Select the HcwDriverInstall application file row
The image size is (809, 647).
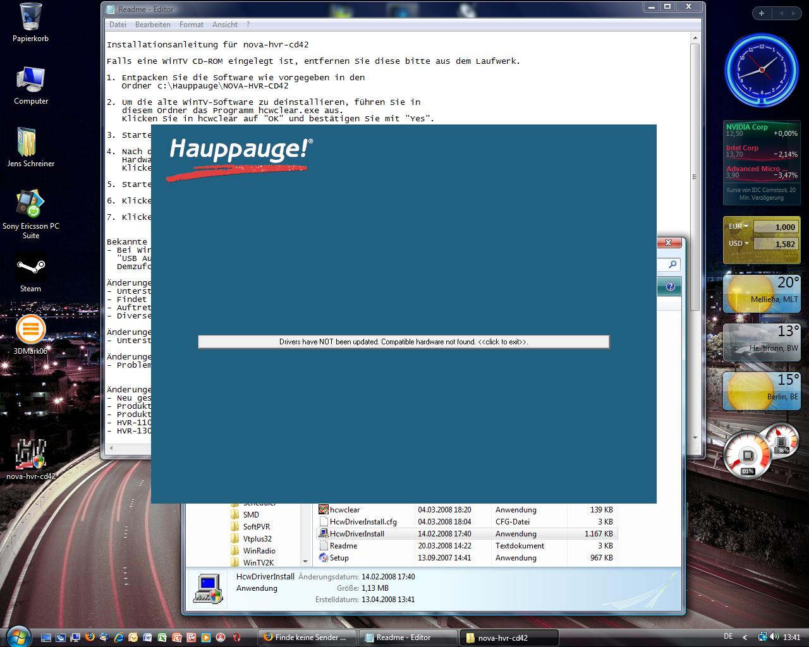[466, 534]
